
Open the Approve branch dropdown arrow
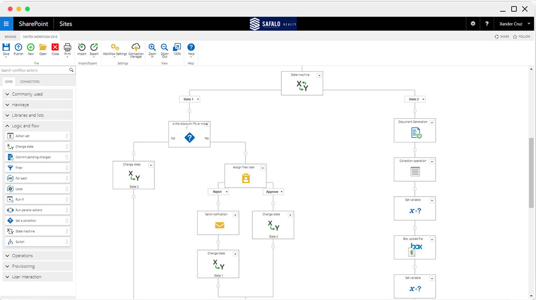tap(282, 192)
